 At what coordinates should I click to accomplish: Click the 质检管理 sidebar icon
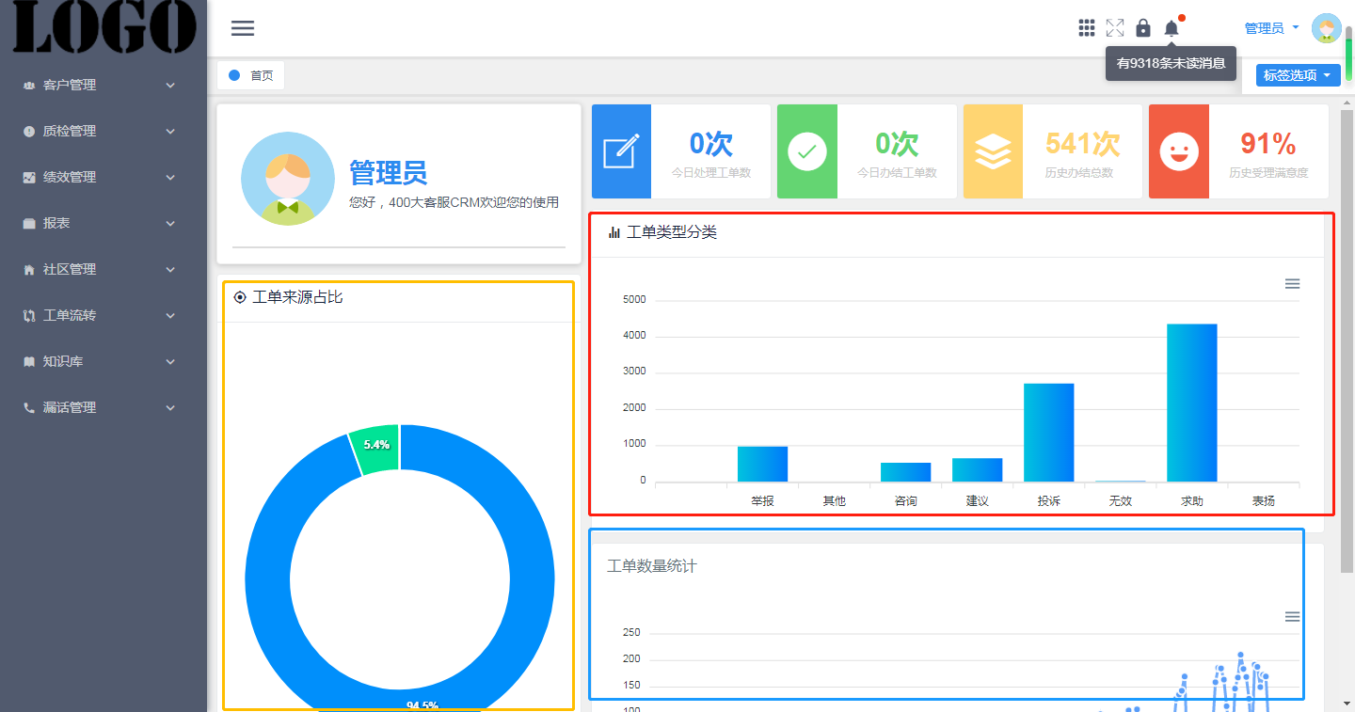tap(29, 131)
